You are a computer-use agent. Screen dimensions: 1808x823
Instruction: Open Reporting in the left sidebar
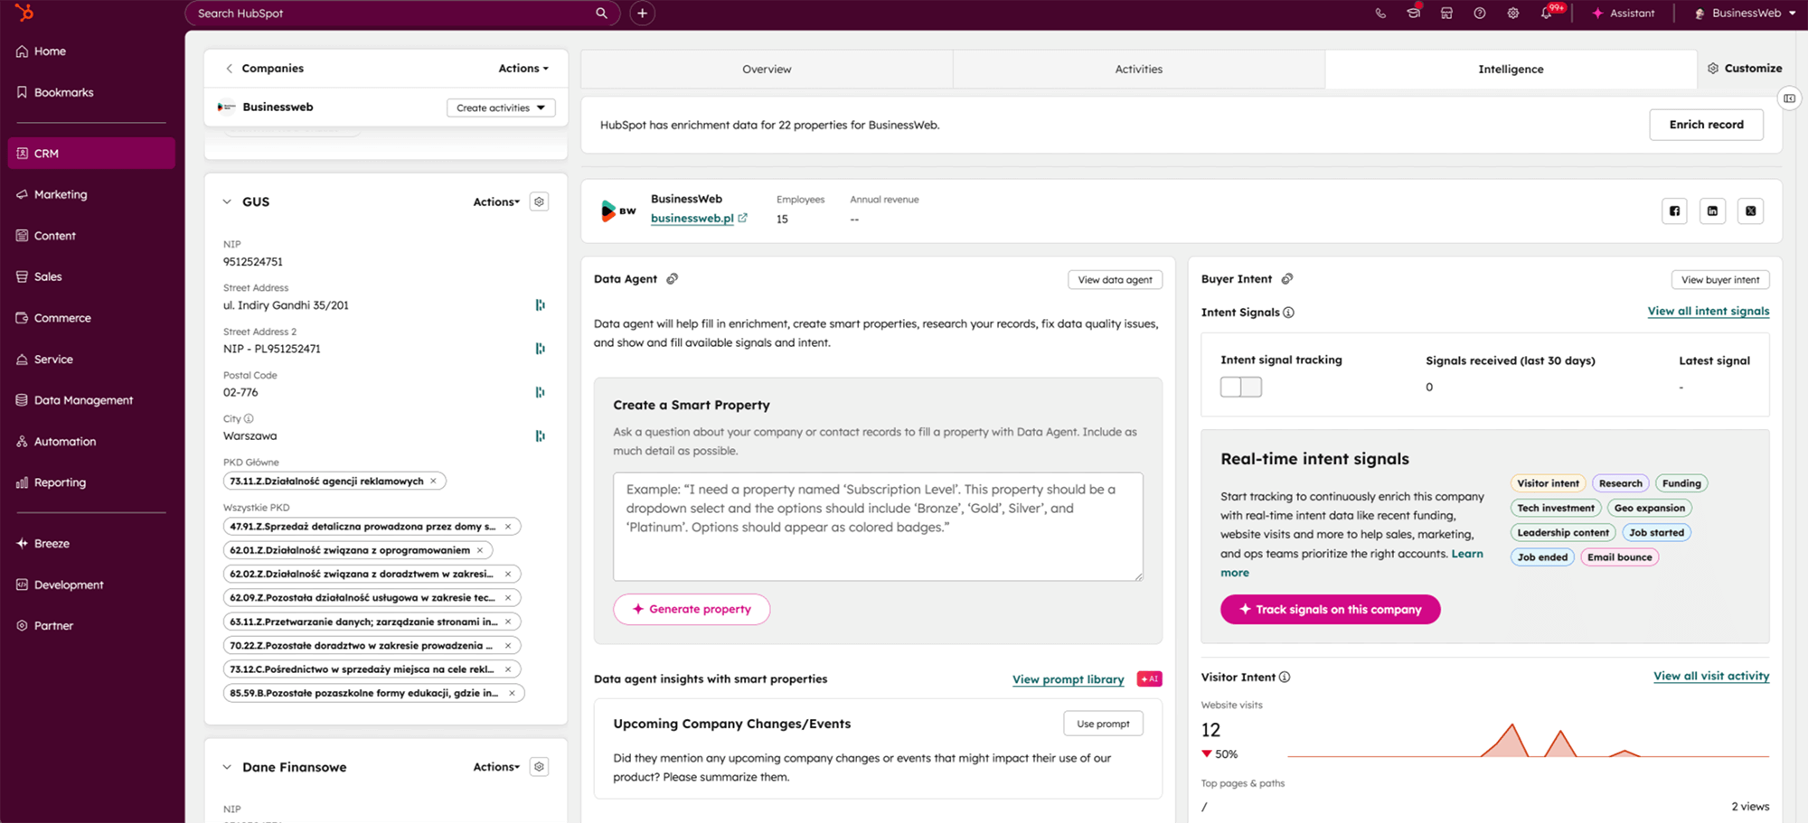click(x=60, y=482)
